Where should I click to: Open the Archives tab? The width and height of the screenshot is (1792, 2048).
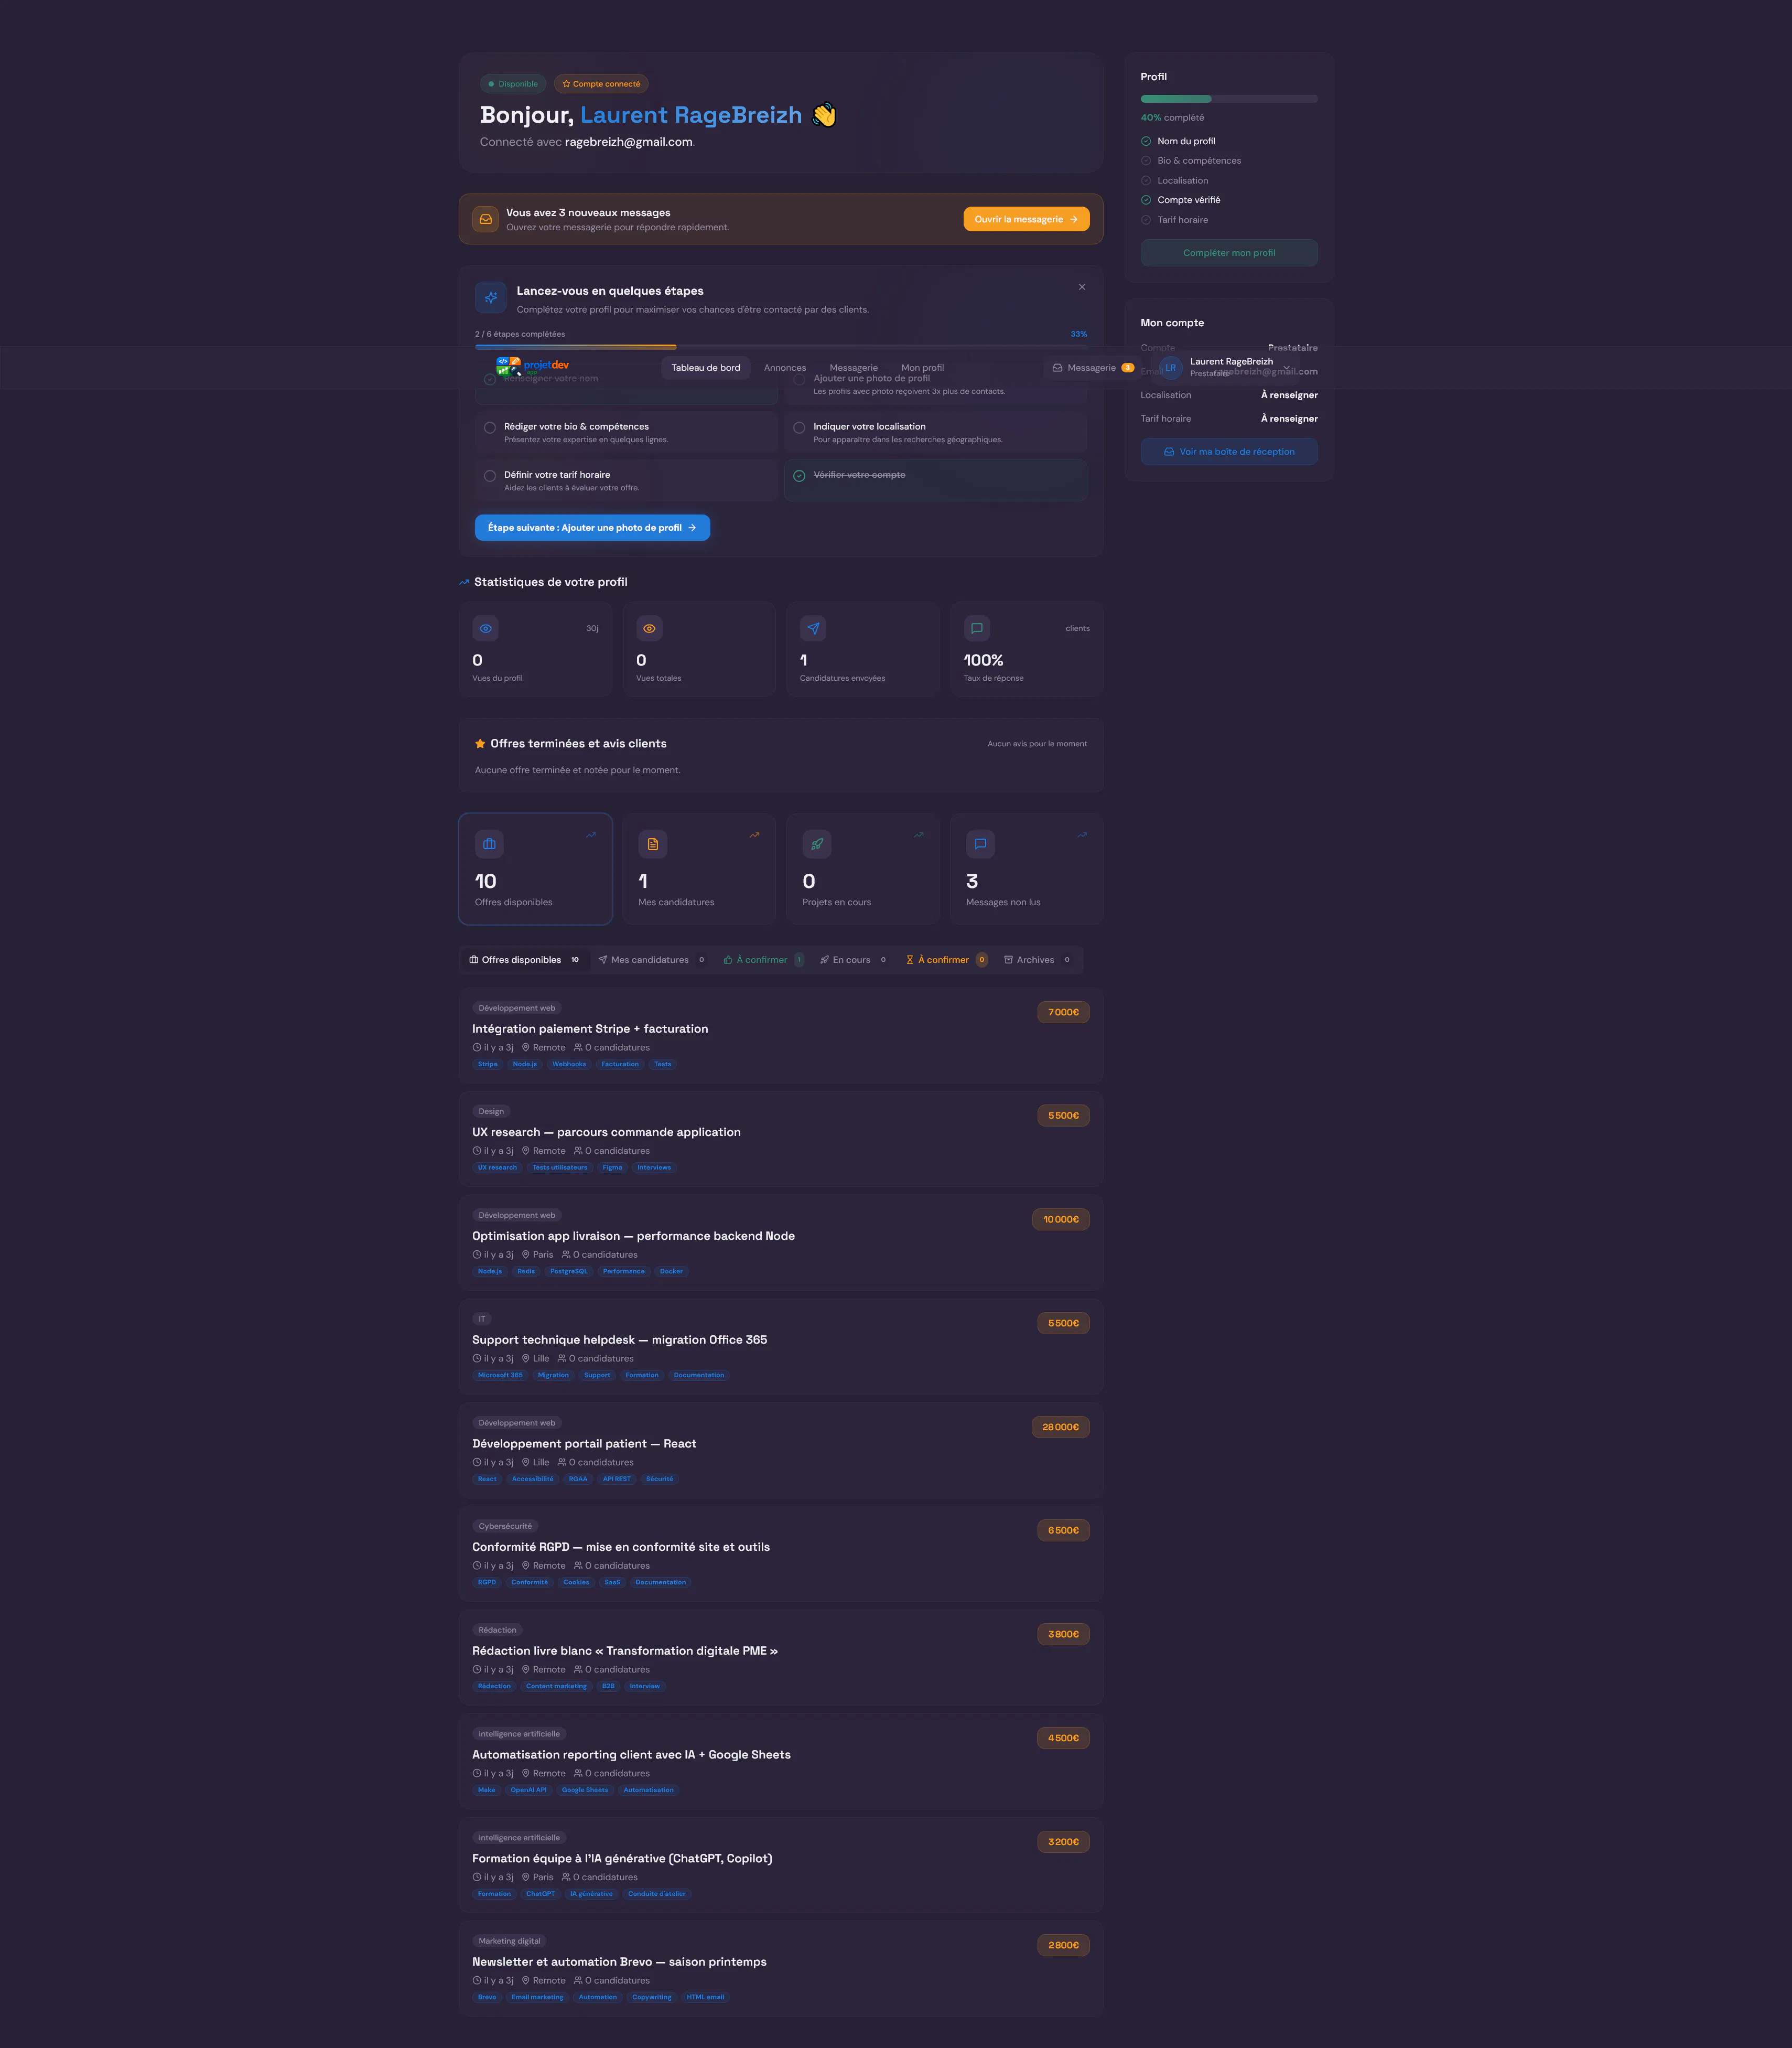(1038, 959)
